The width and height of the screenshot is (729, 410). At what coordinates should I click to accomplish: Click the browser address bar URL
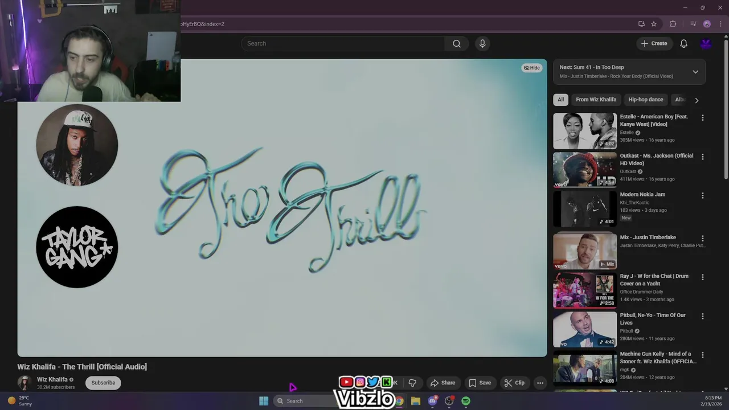(x=203, y=24)
